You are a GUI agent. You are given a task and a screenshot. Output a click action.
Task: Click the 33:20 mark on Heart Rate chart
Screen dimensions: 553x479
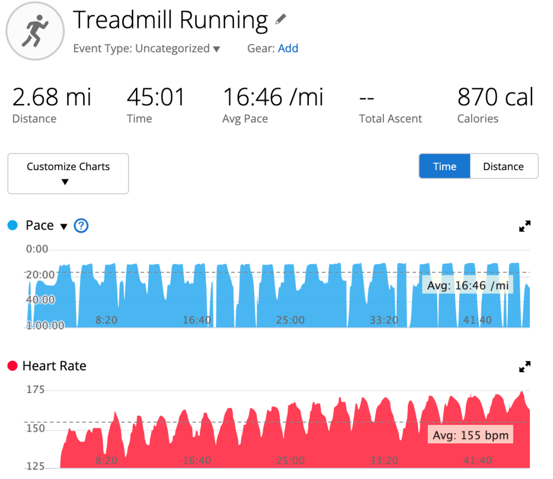(384, 461)
